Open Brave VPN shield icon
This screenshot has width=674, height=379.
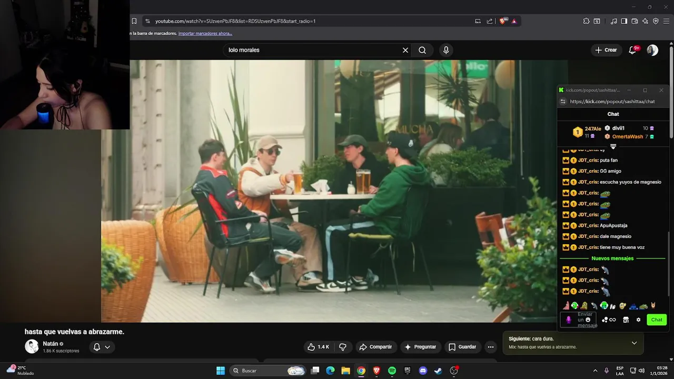coord(656,21)
